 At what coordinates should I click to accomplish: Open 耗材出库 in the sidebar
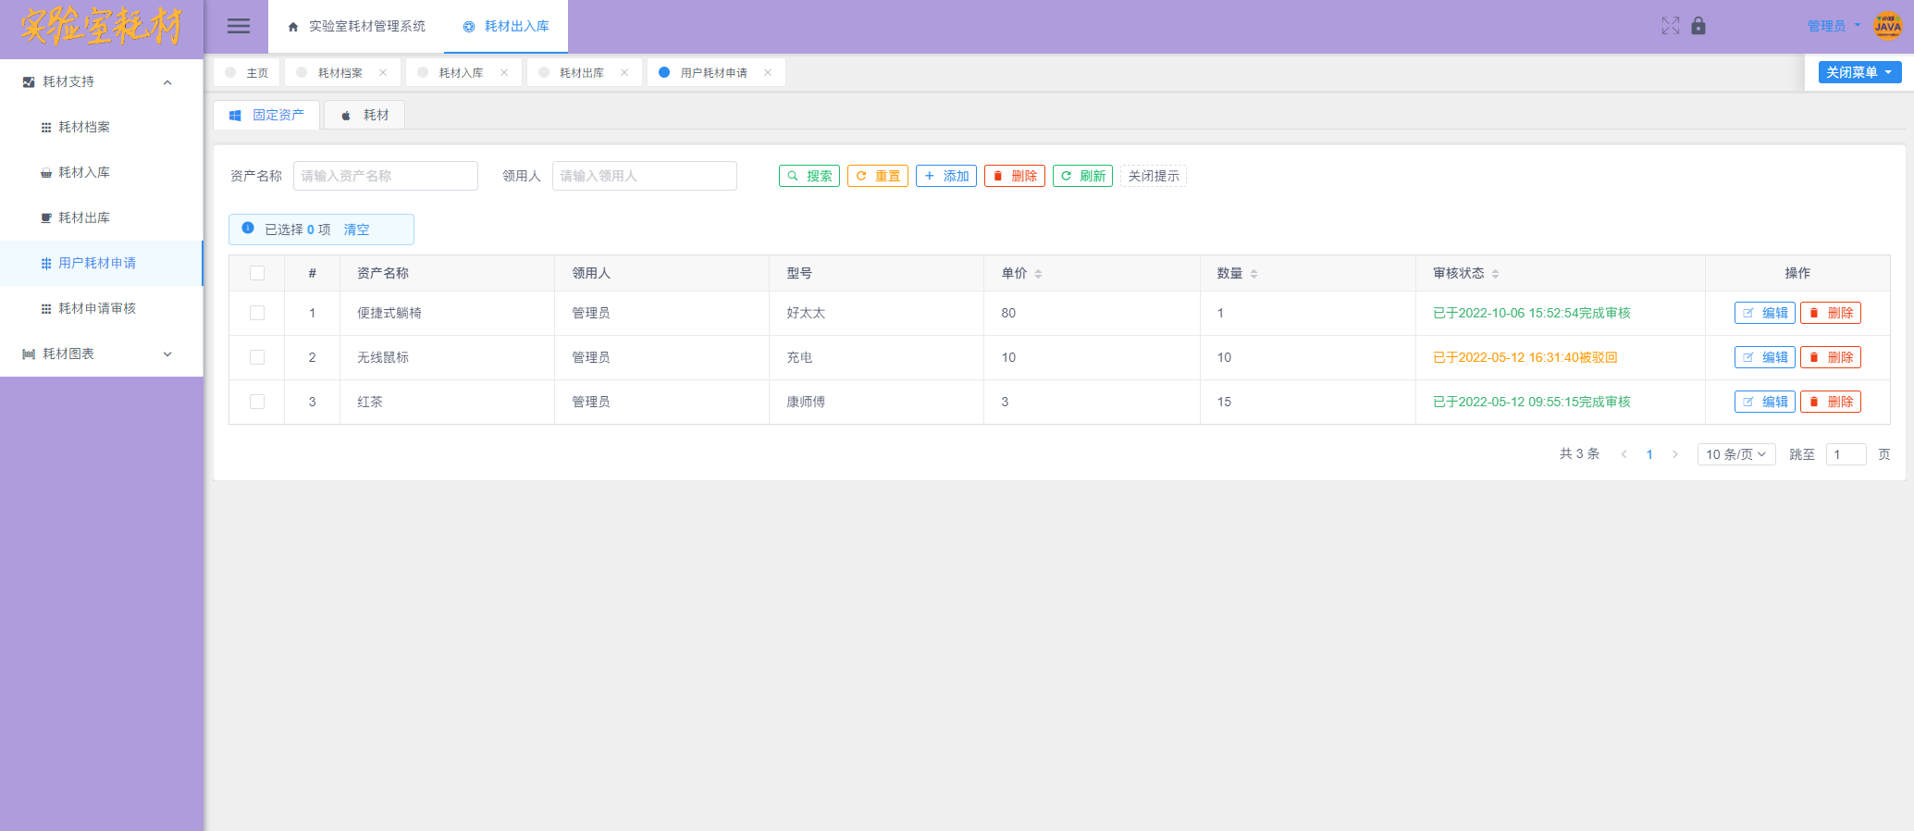pos(101,217)
